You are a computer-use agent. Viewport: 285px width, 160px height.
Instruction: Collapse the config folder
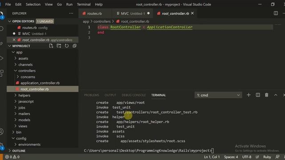click(x=43, y=138)
